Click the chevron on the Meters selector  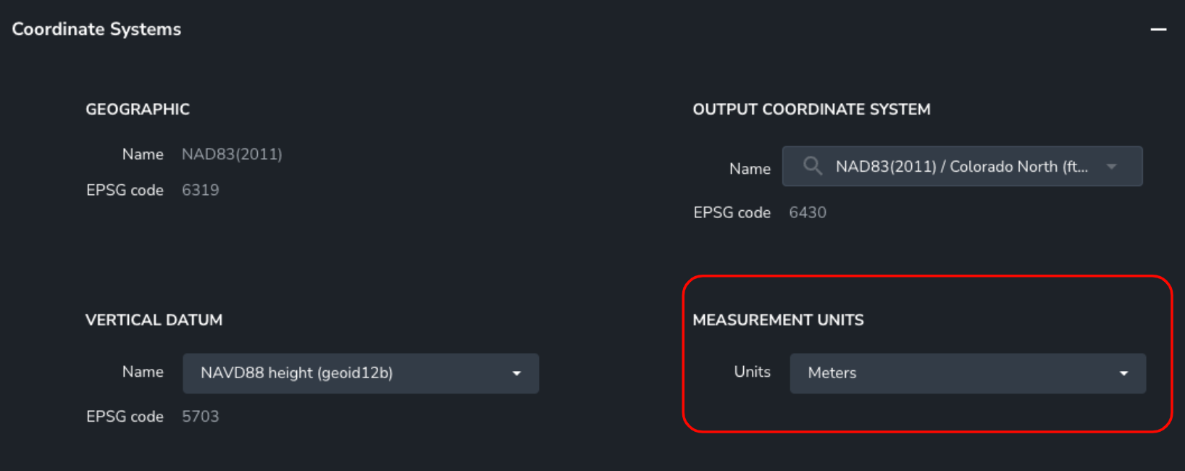[x=1123, y=373]
